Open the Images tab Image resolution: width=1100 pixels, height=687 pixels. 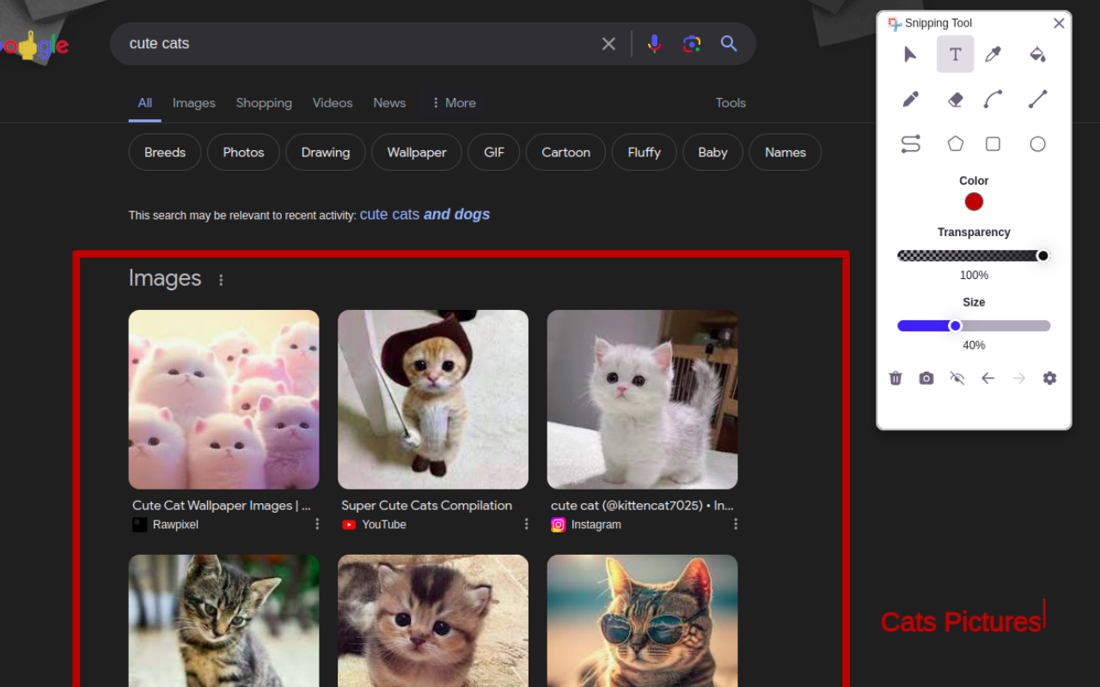tap(194, 103)
